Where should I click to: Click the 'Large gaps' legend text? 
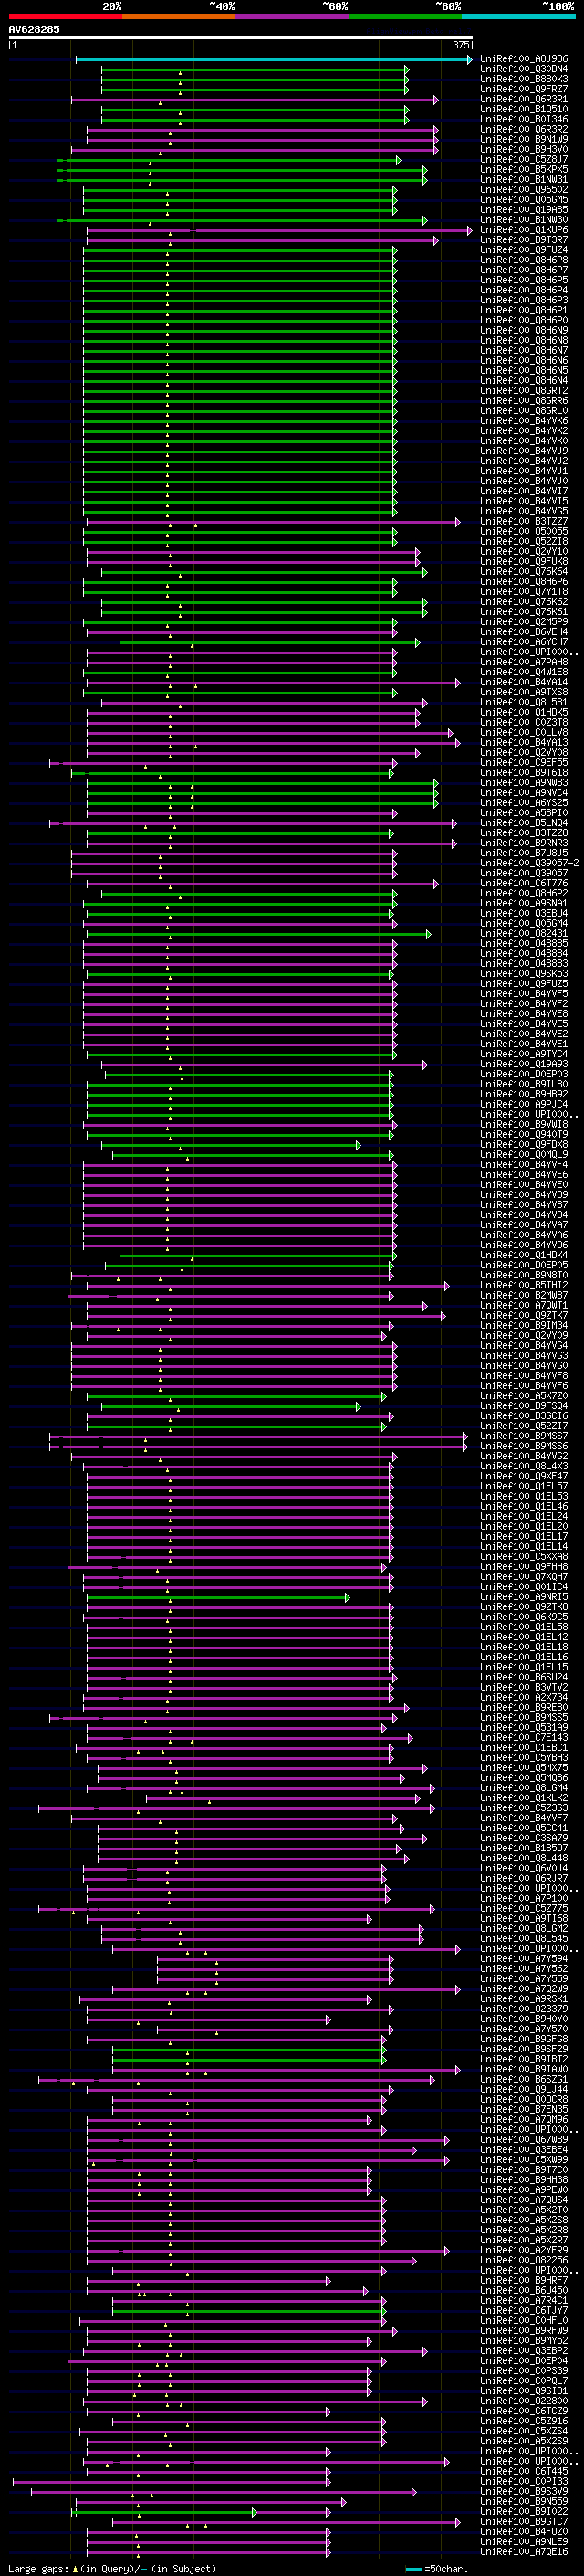click(x=39, y=2568)
